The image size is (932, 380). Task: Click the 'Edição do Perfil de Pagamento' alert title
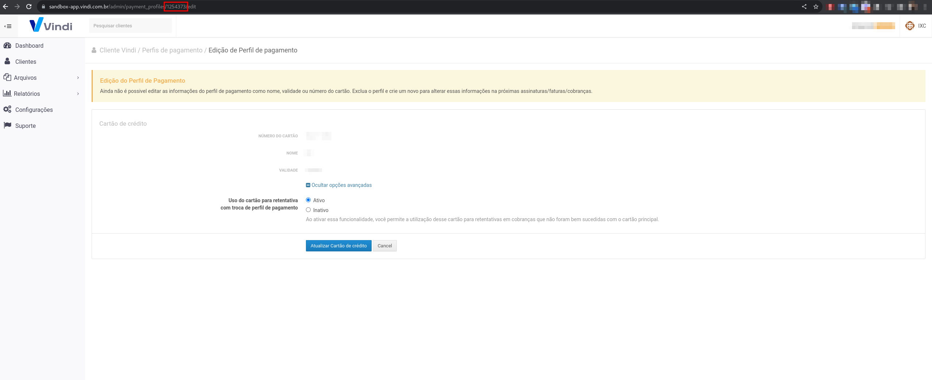click(142, 81)
